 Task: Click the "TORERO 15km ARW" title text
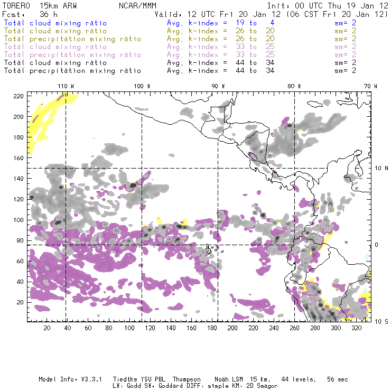[40, 6]
